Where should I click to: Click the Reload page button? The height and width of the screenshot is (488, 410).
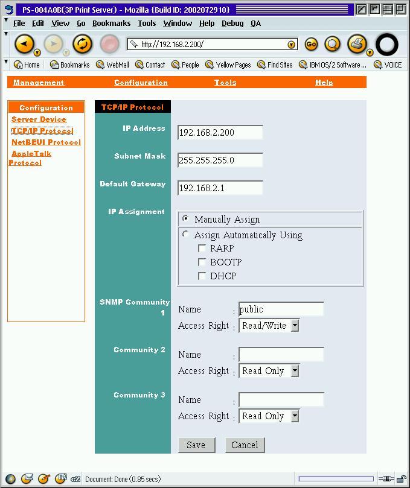coord(82,44)
